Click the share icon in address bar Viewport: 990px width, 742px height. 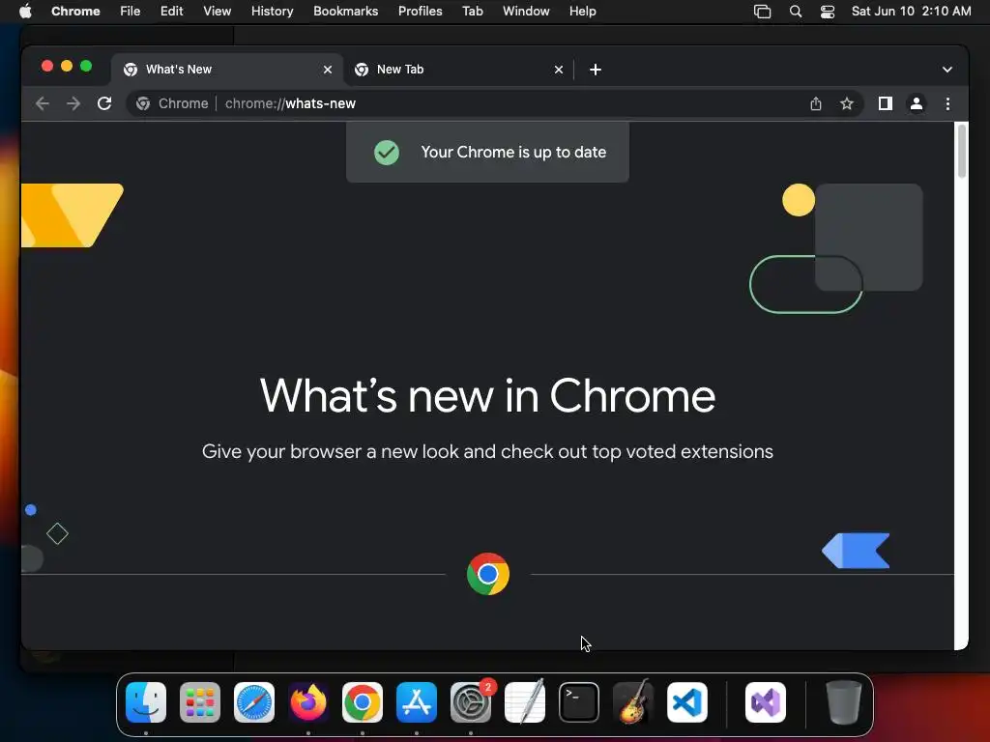pyautogui.click(x=816, y=103)
